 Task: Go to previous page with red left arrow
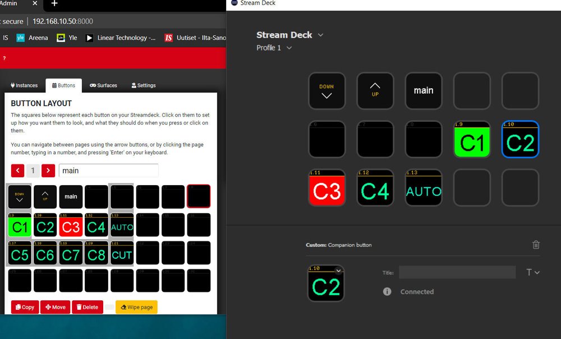[x=17, y=171]
